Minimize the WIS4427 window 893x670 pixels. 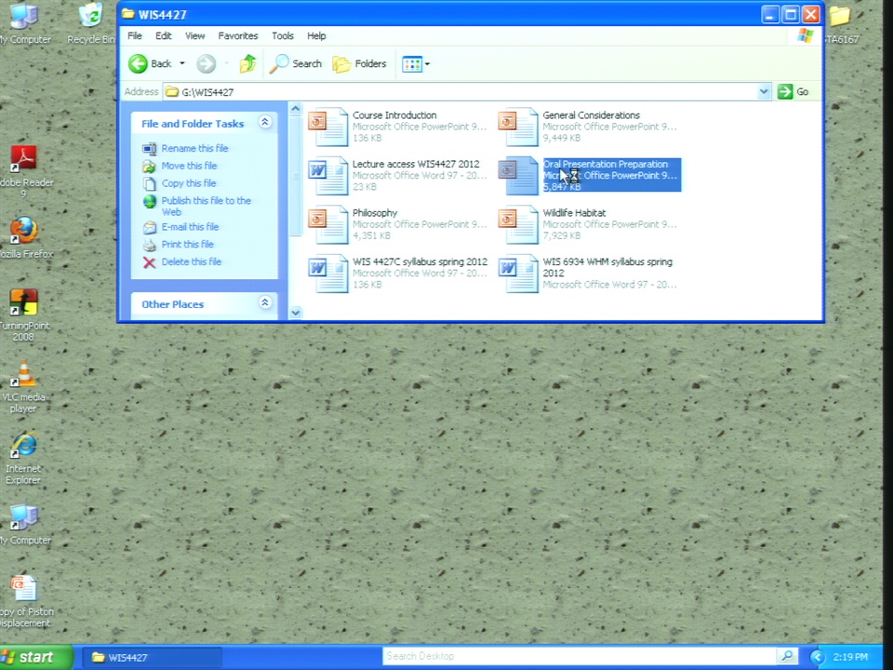(x=770, y=14)
